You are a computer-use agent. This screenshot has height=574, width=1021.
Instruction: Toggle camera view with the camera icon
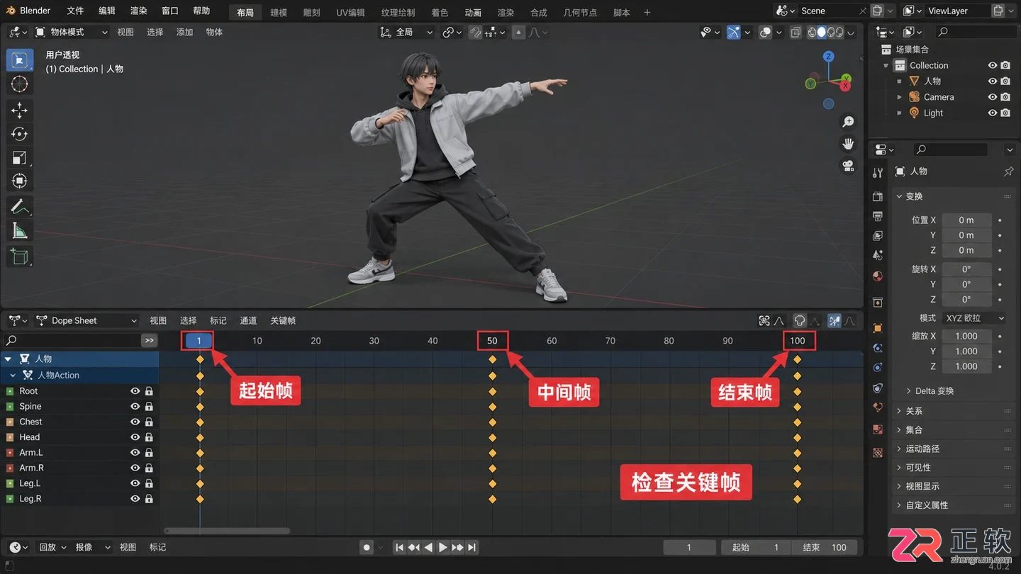847,166
